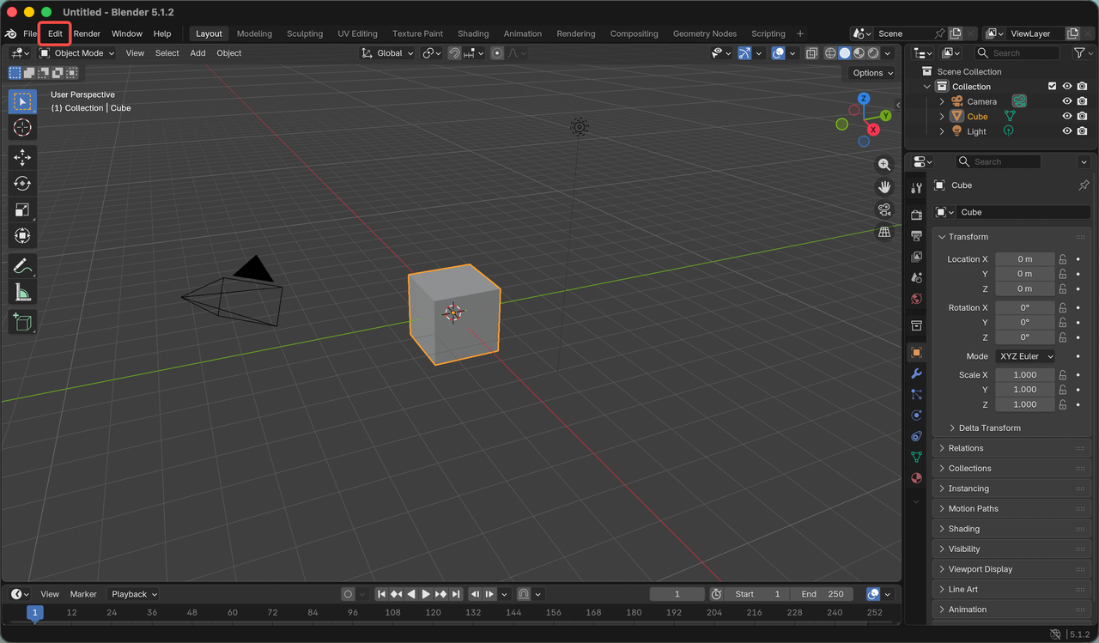Image resolution: width=1099 pixels, height=643 pixels.
Task: Open the Object Constraints properties tab
Action: click(916, 436)
